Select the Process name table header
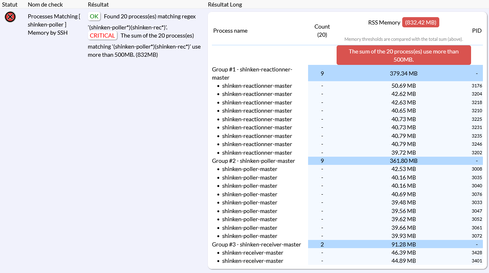 (x=230, y=31)
